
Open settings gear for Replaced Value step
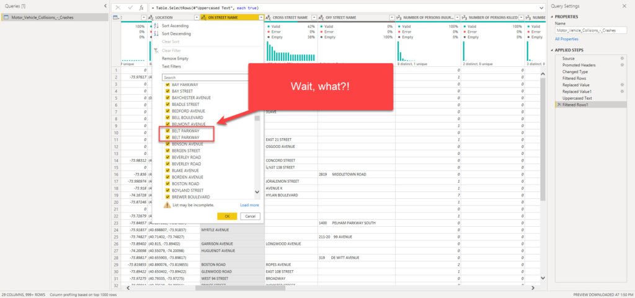(x=621, y=85)
